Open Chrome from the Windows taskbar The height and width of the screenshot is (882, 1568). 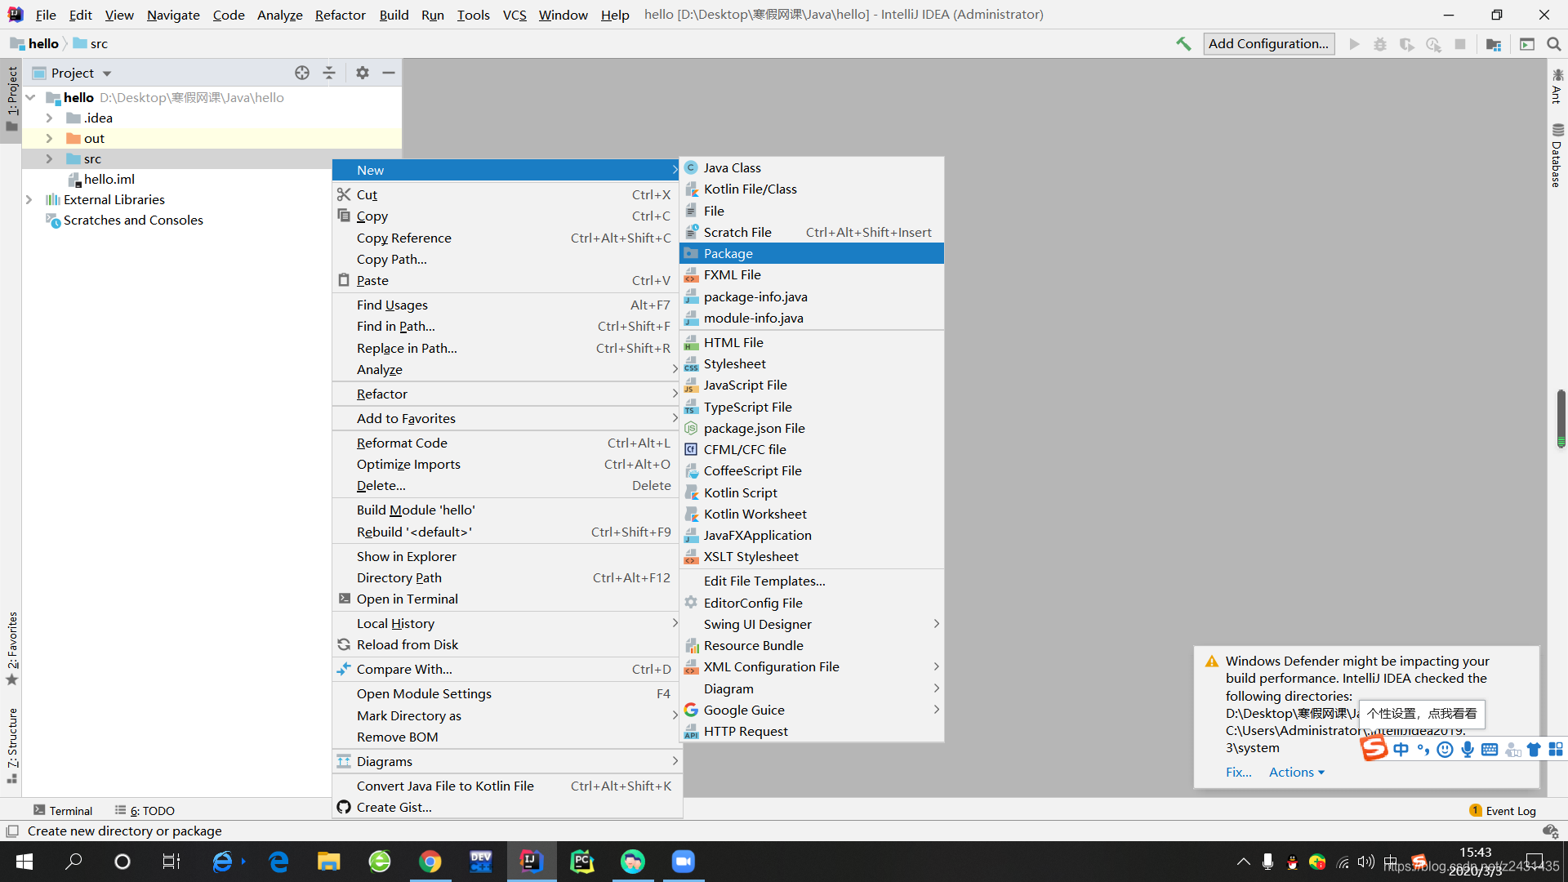(430, 862)
